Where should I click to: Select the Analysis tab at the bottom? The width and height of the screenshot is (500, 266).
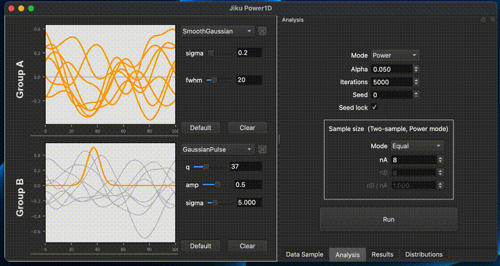(x=347, y=254)
